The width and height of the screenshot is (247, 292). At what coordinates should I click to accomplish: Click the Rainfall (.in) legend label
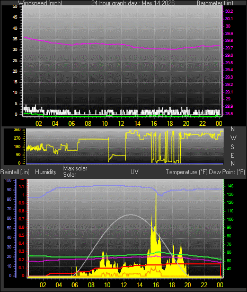pos(15,172)
